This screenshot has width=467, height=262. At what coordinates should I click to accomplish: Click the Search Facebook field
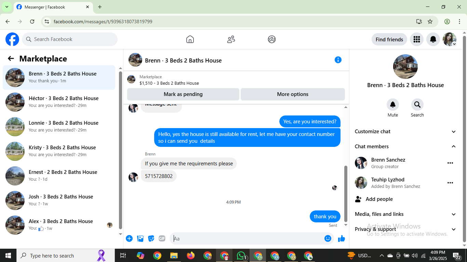tap(70, 39)
